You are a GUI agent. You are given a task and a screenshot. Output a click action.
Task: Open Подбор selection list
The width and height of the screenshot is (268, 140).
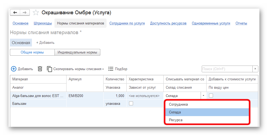tap(118, 69)
